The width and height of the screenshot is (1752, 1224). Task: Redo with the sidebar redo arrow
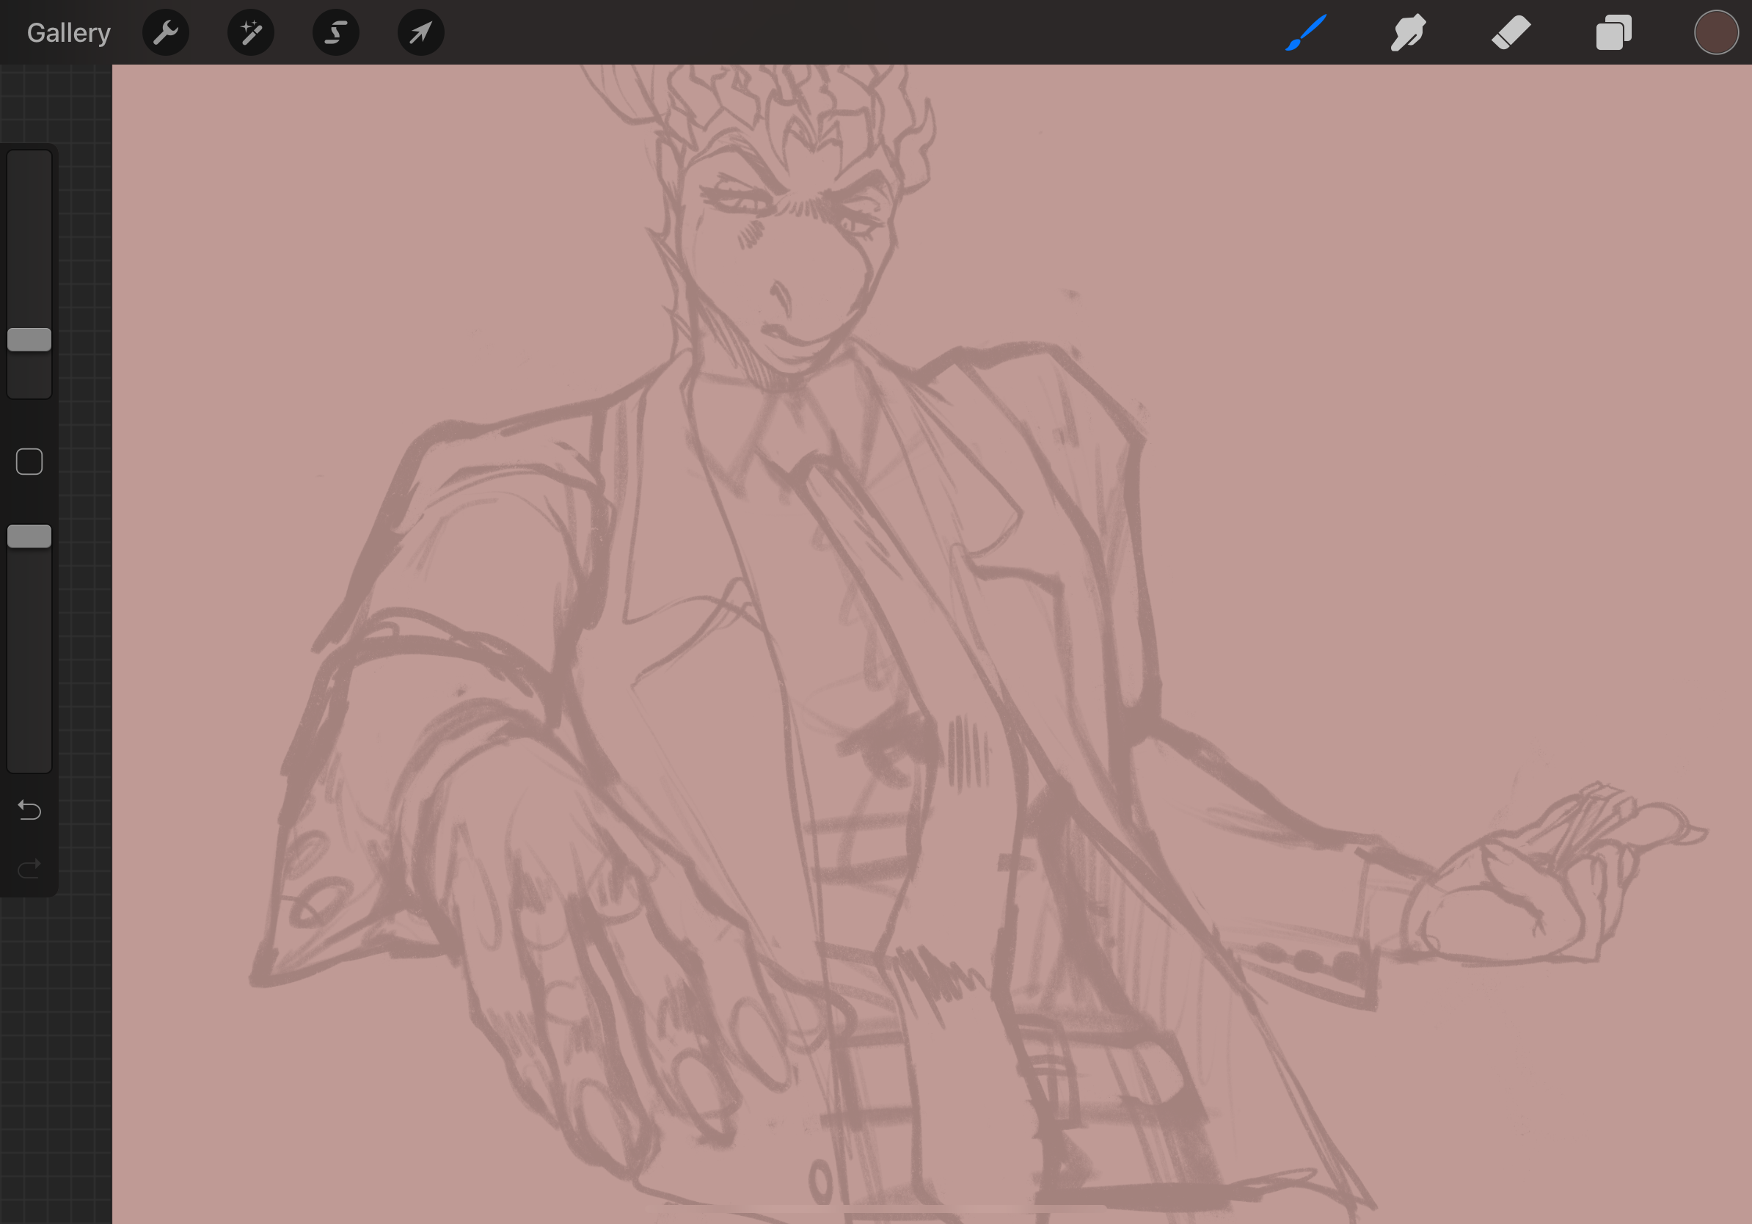[29, 868]
